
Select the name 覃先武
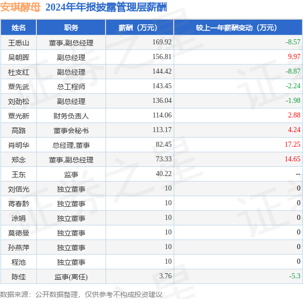coord(19,87)
